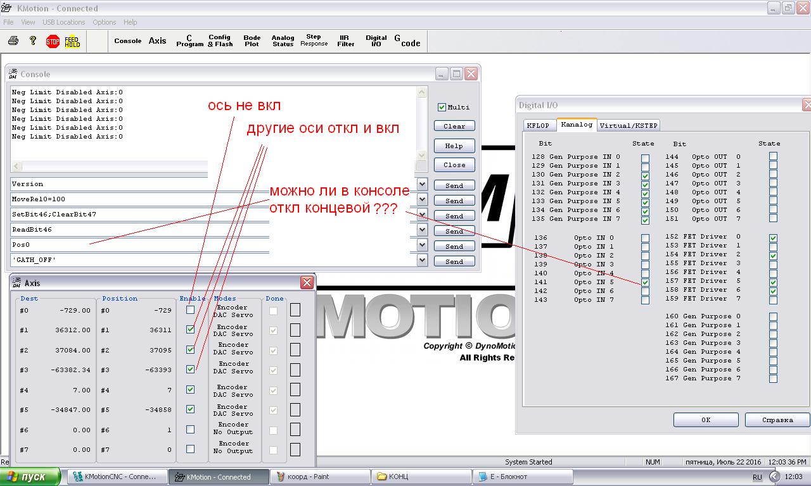Click the Console Help button
This screenshot has height=486, width=811.
[454, 146]
